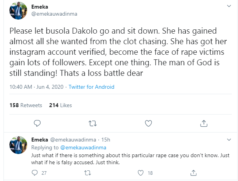Click the @emekauwadinma handle under the main name
238x181 pixels.
(54, 14)
